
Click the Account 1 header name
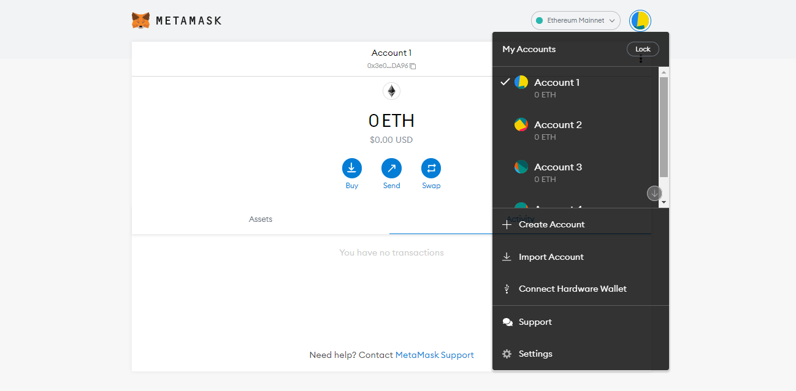coord(391,53)
